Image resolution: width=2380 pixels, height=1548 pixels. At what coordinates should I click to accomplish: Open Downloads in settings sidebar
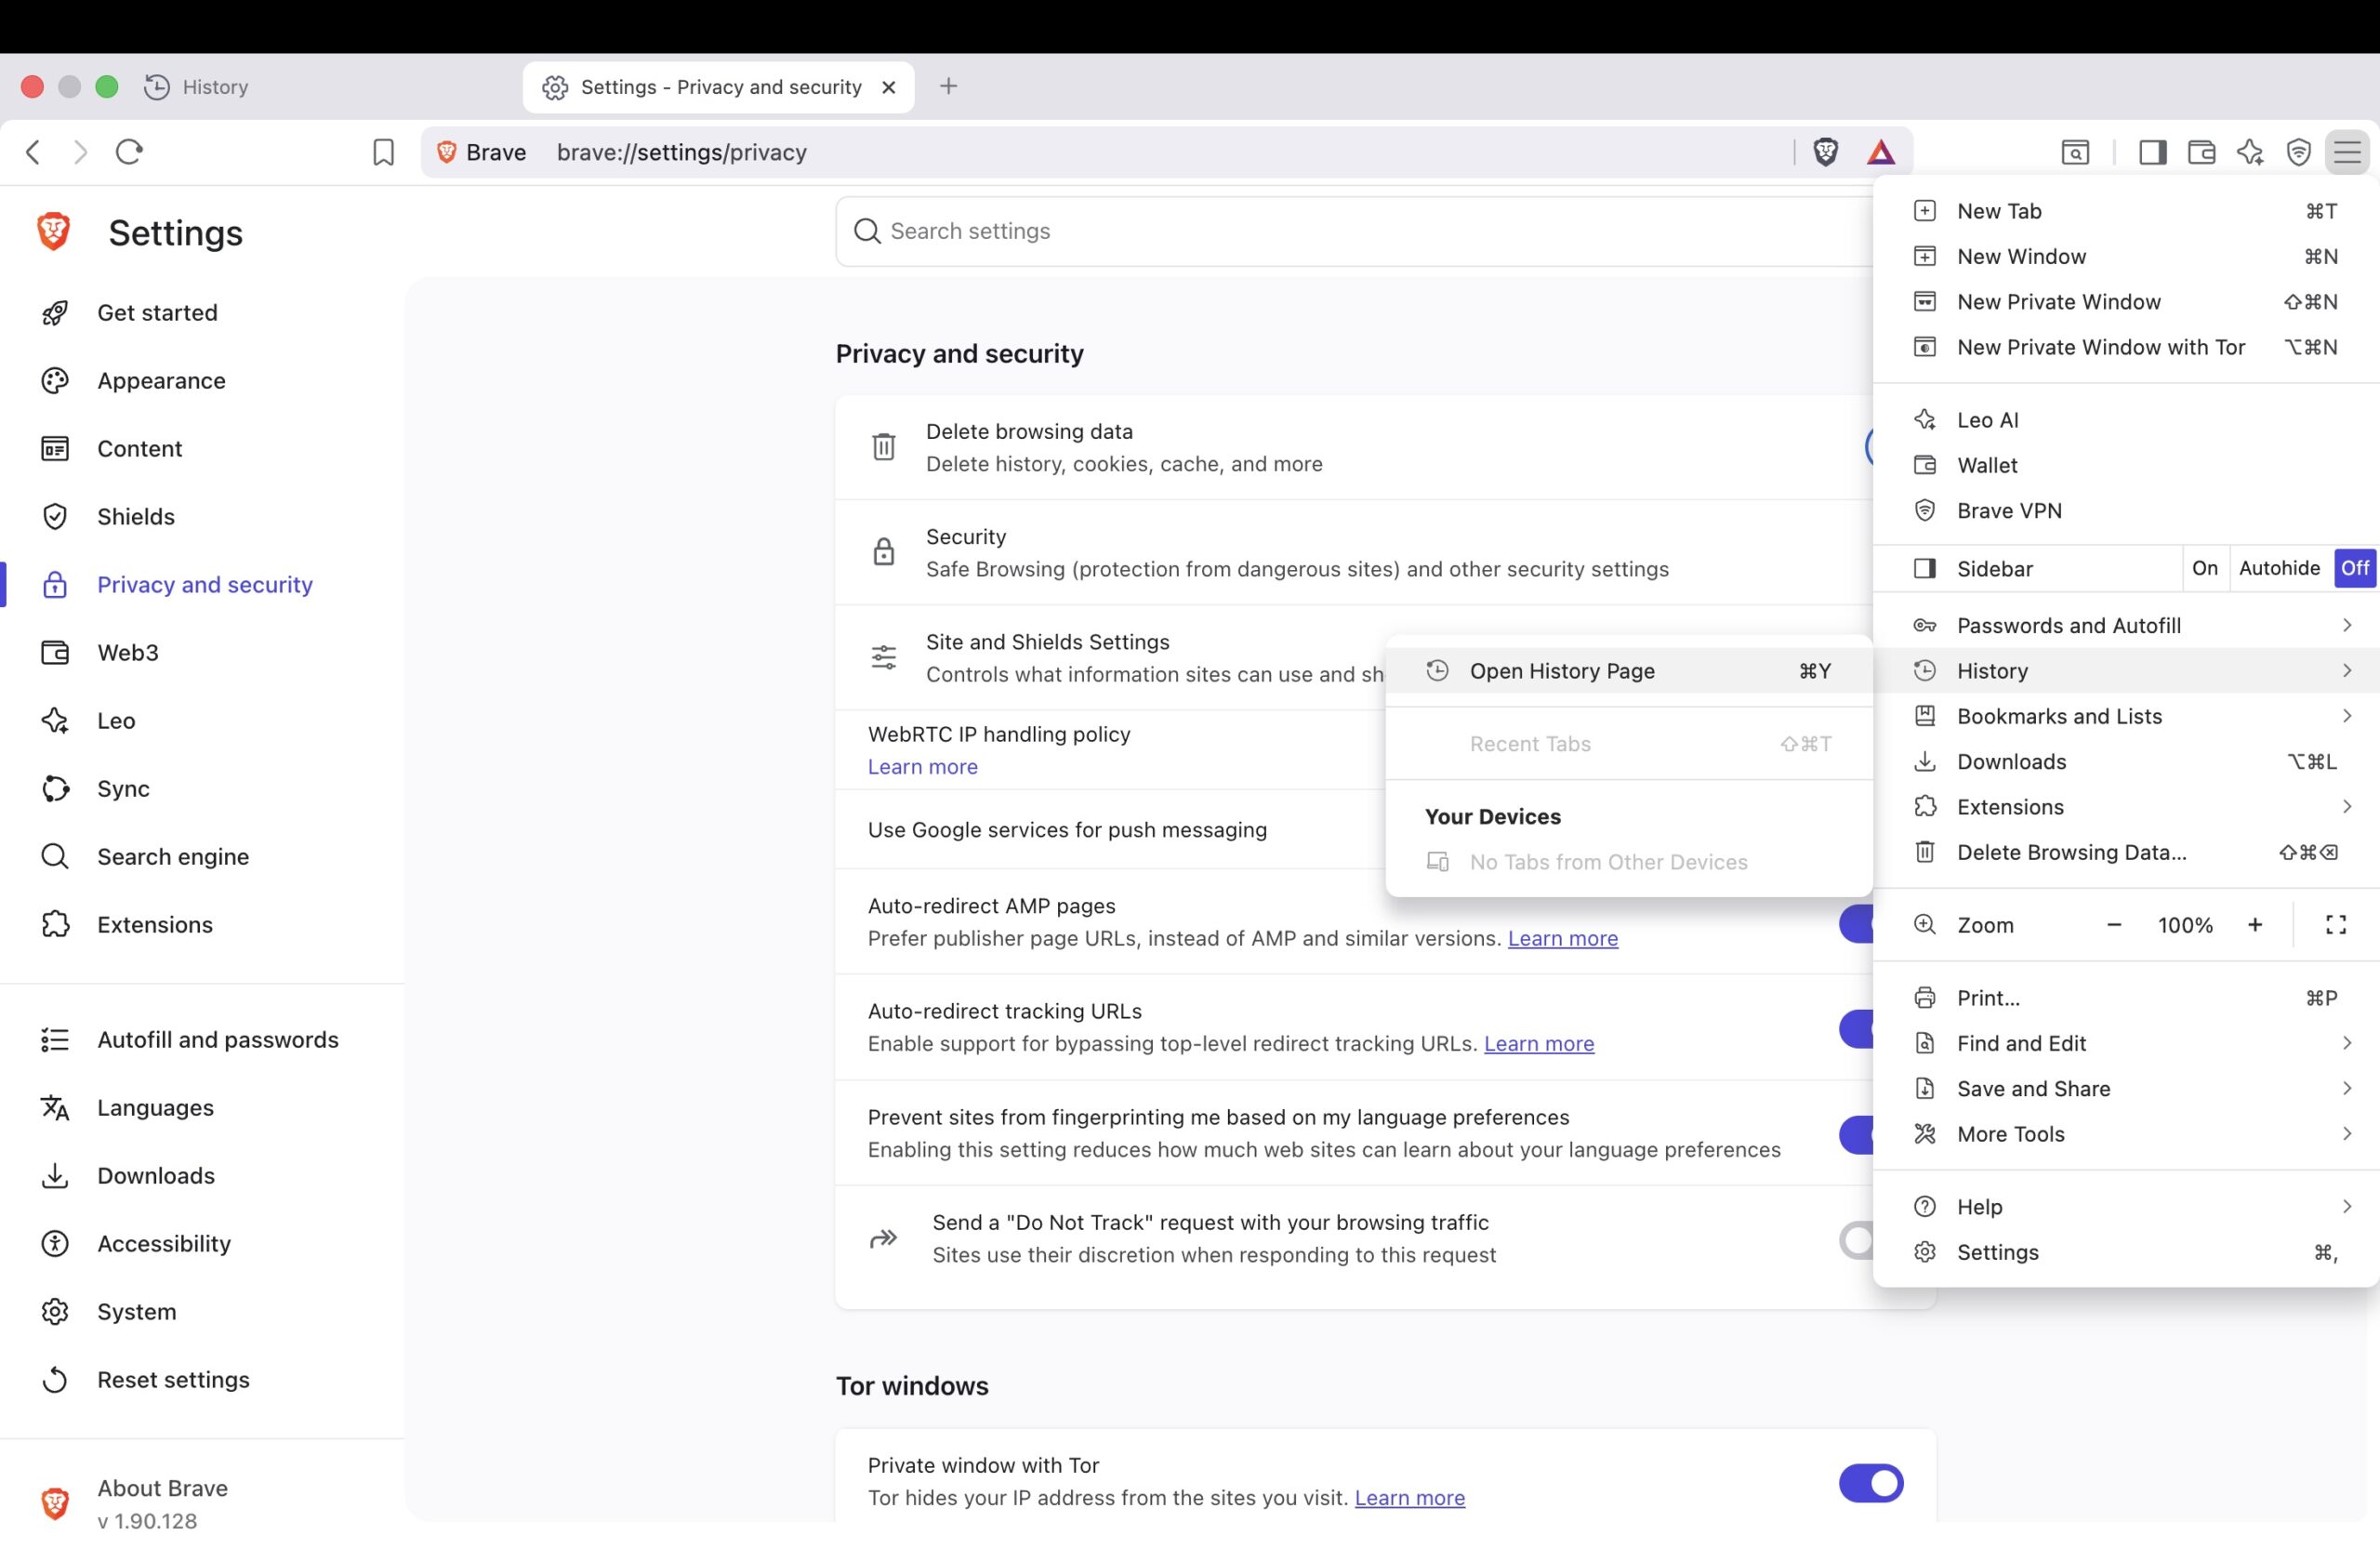pos(203,1176)
